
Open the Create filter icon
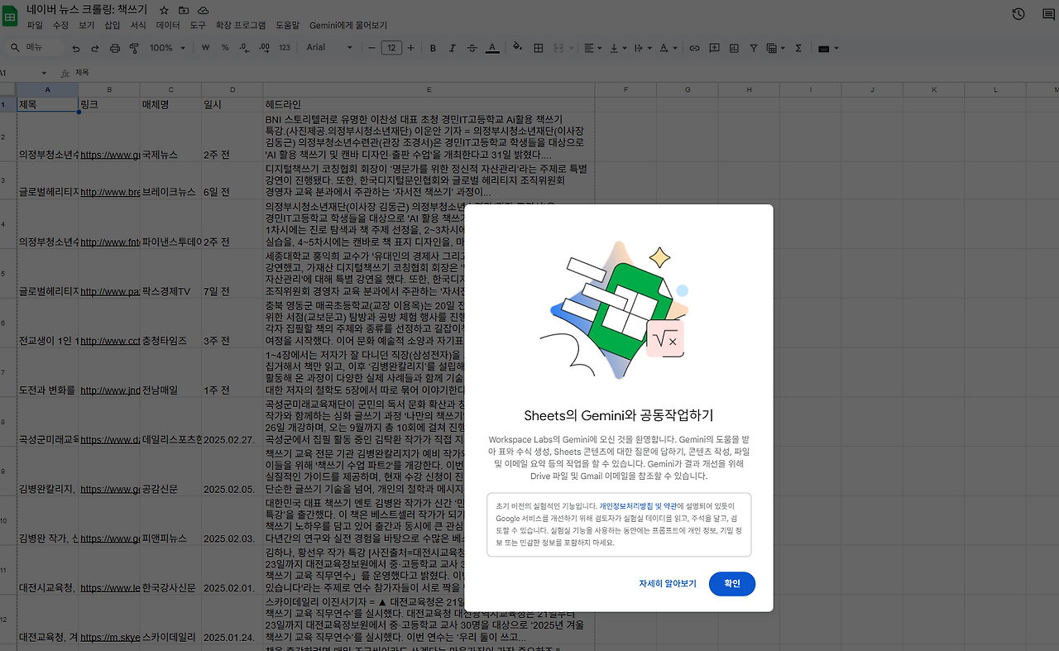click(x=754, y=48)
